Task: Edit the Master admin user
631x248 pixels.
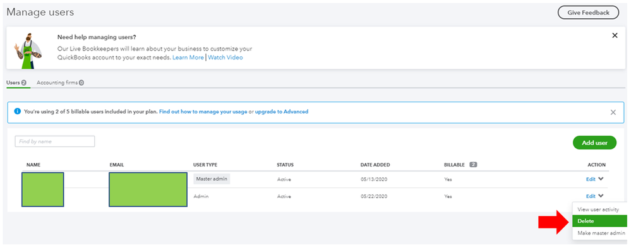Action: click(591, 179)
